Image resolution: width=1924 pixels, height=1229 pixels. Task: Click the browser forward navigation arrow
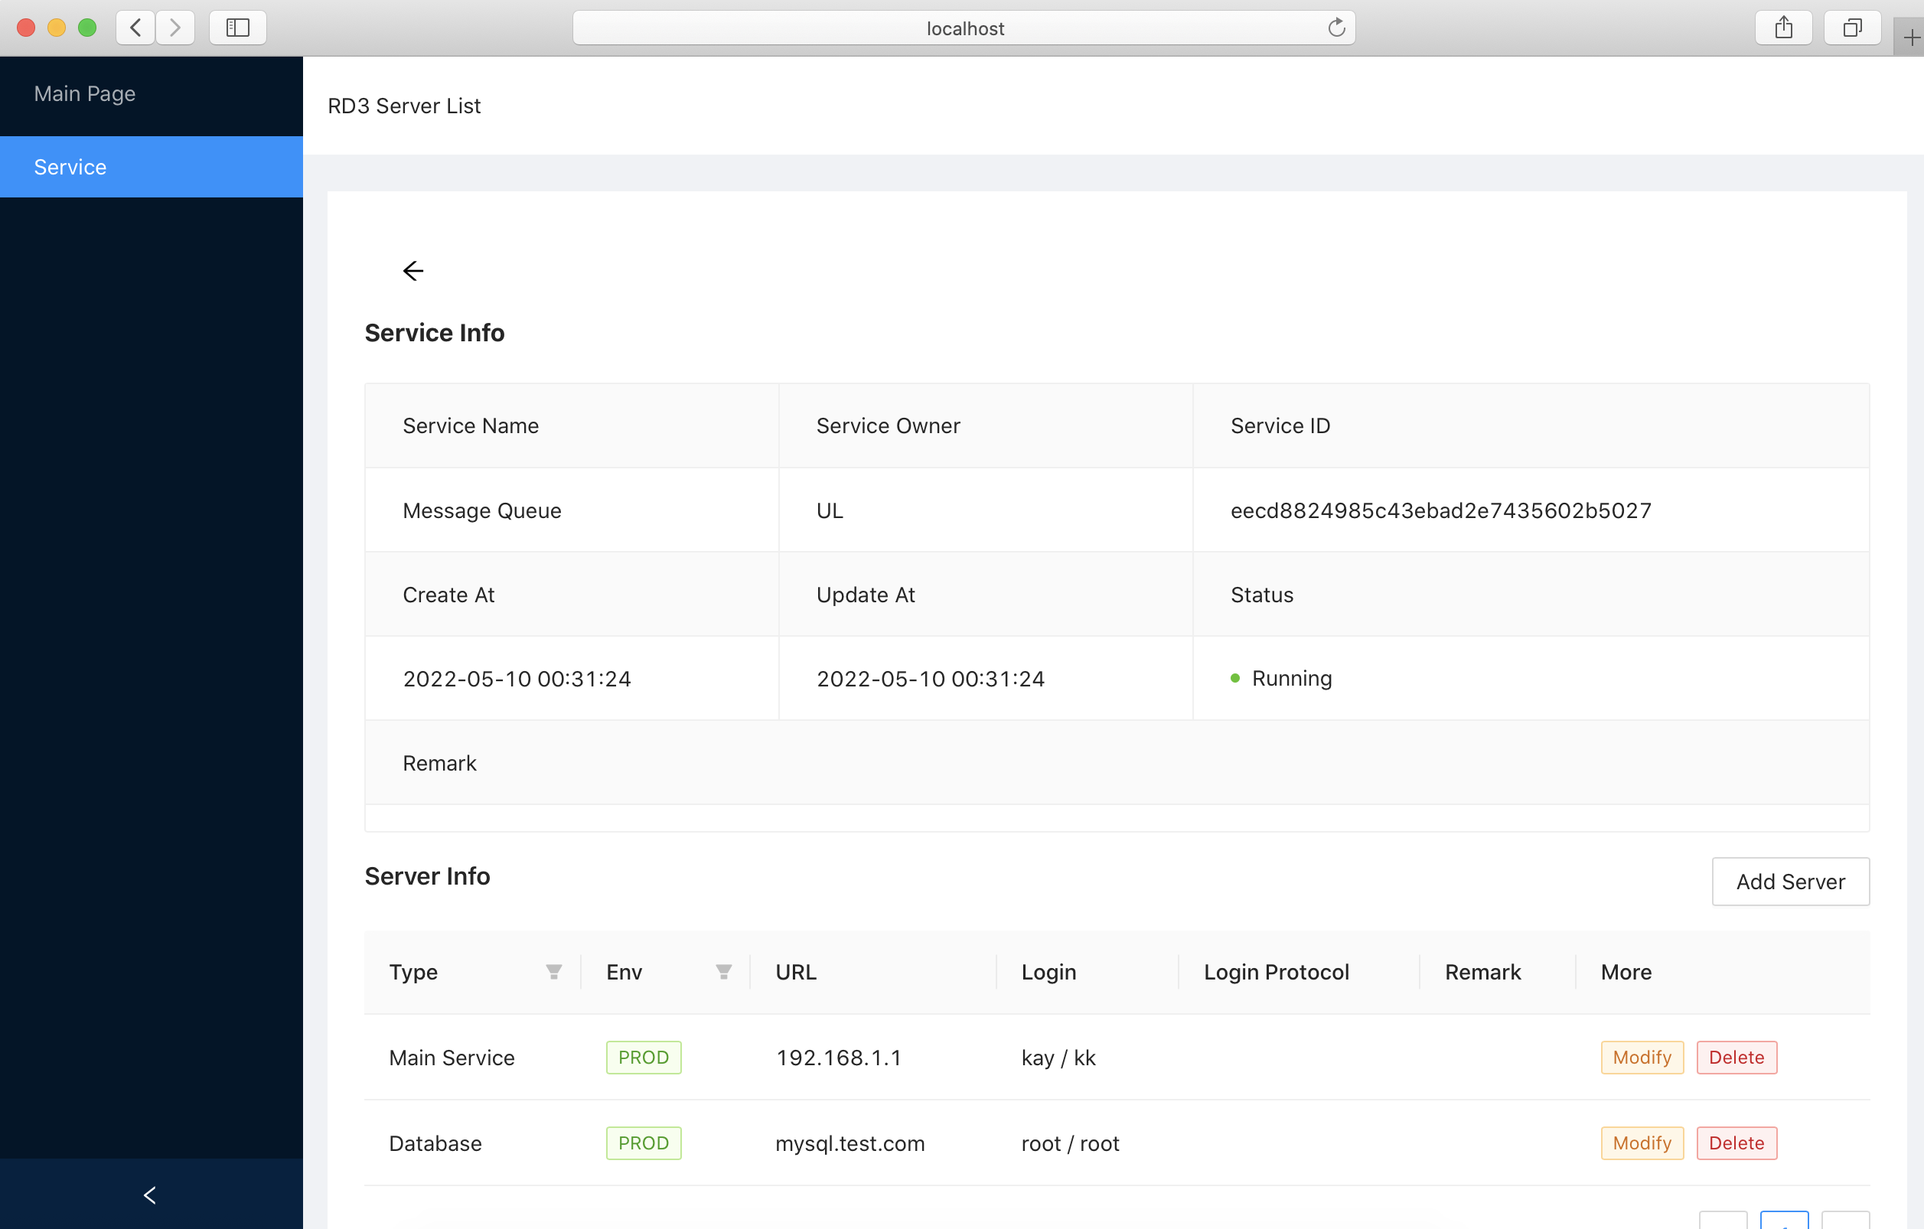(x=175, y=28)
